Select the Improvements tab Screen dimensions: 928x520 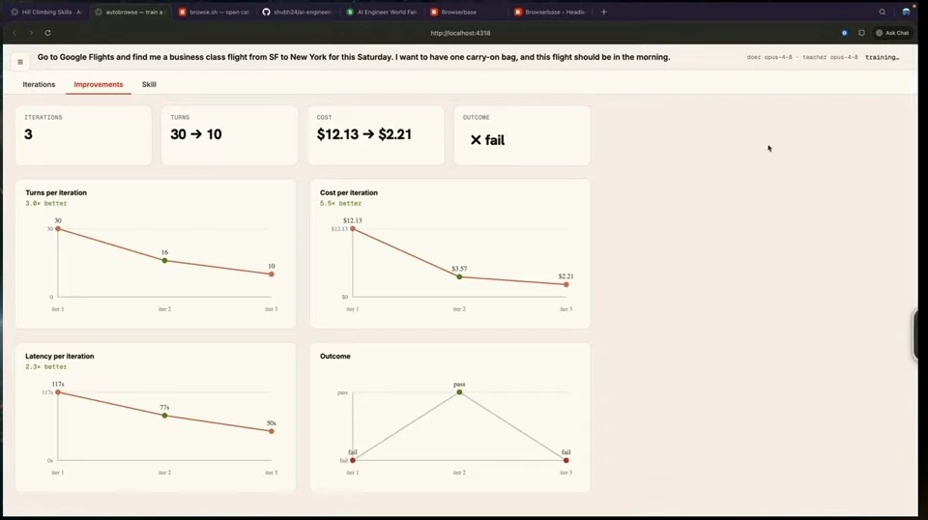tap(99, 85)
